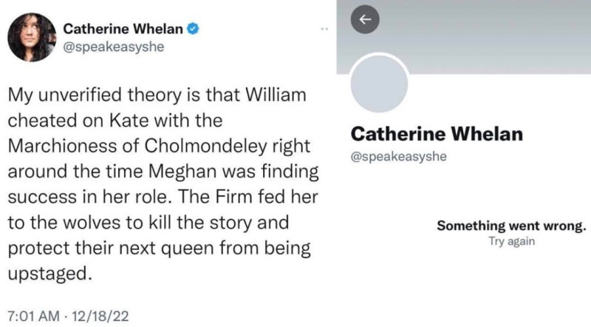The height and width of the screenshot is (327, 591).
Task: Click the blank gray profile avatar placeholder
Action: pyautogui.click(x=379, y=84)
